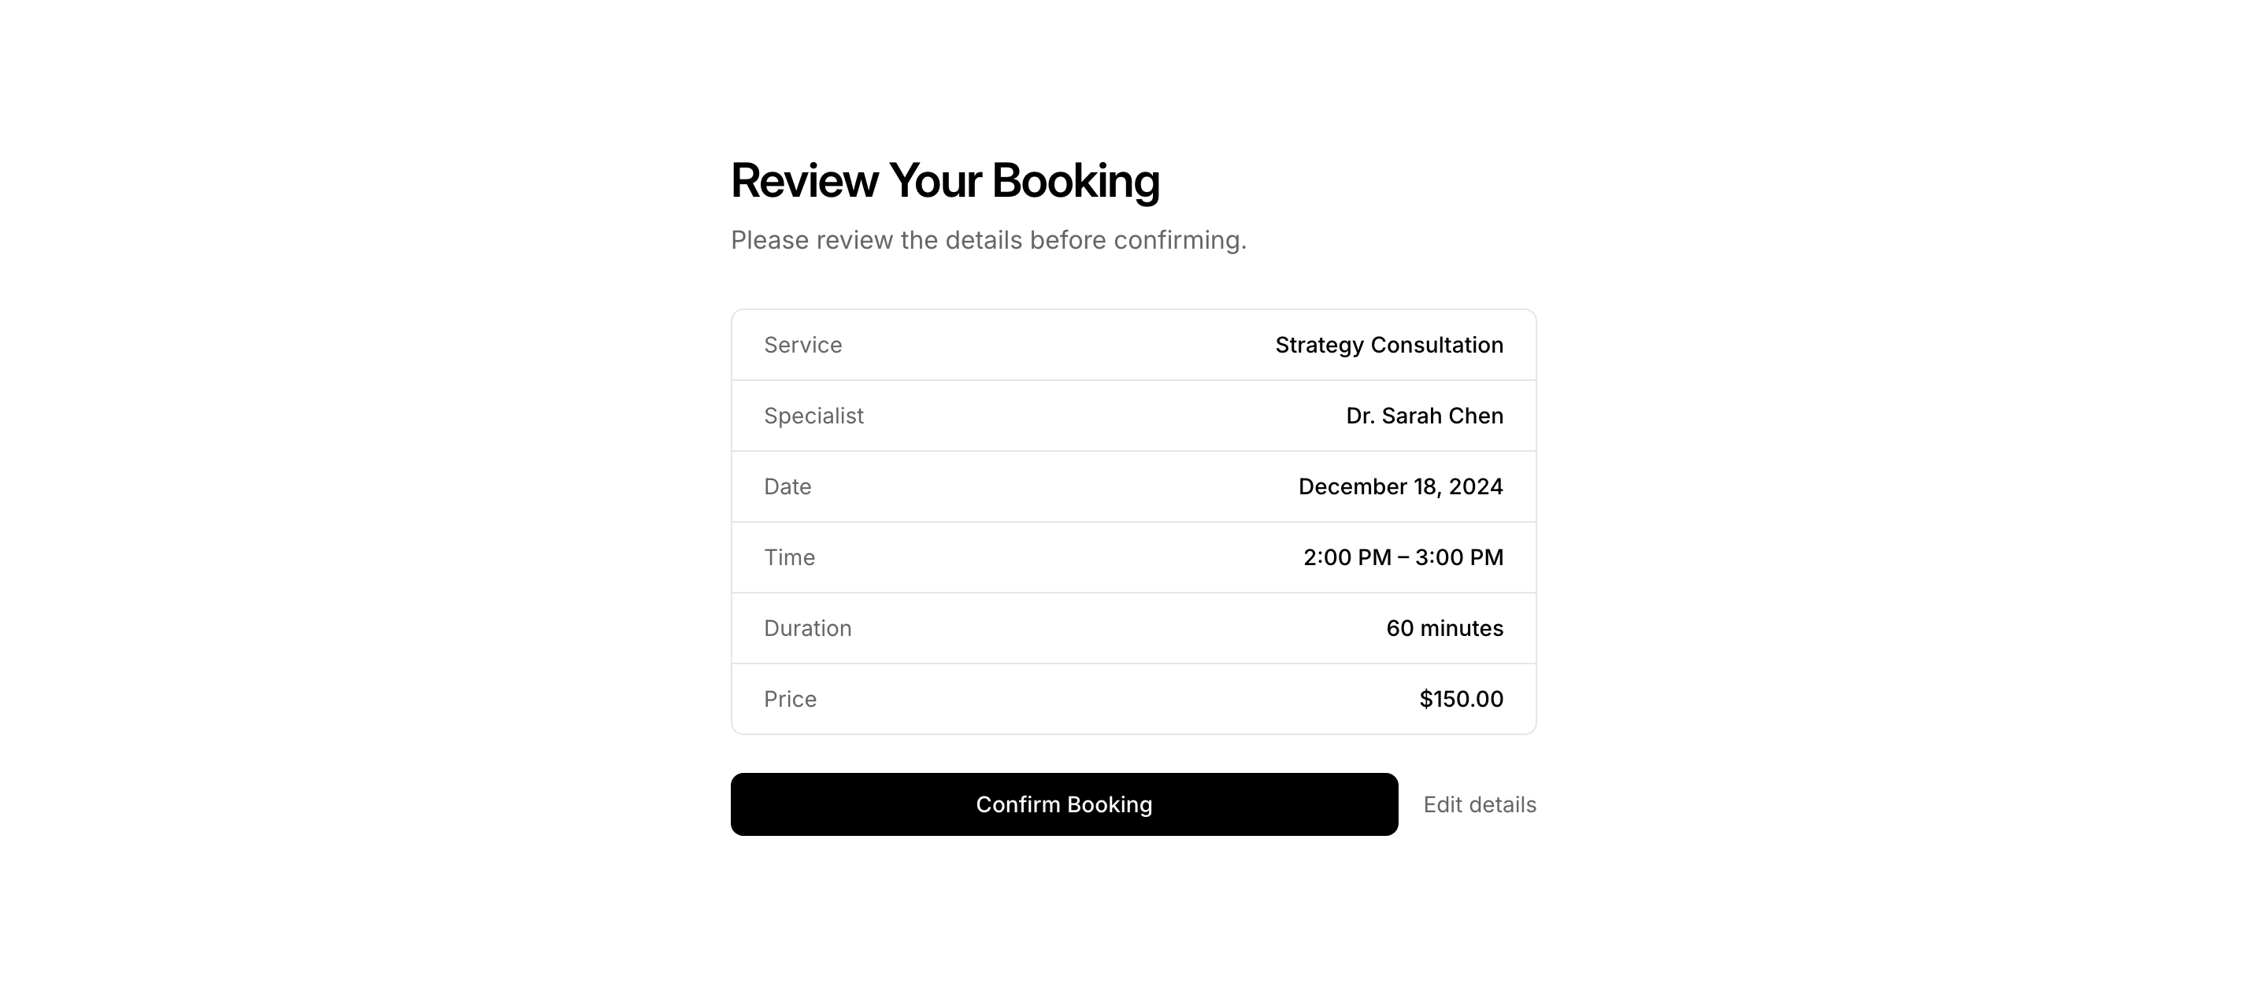Click the Service row label
Viewport: 2268px width, 987px height.
click(x=802, y=345)
